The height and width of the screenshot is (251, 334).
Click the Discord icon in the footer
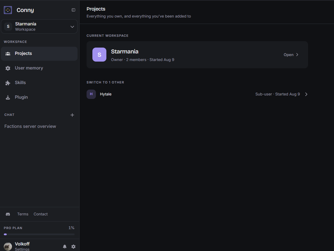[8, 214]
